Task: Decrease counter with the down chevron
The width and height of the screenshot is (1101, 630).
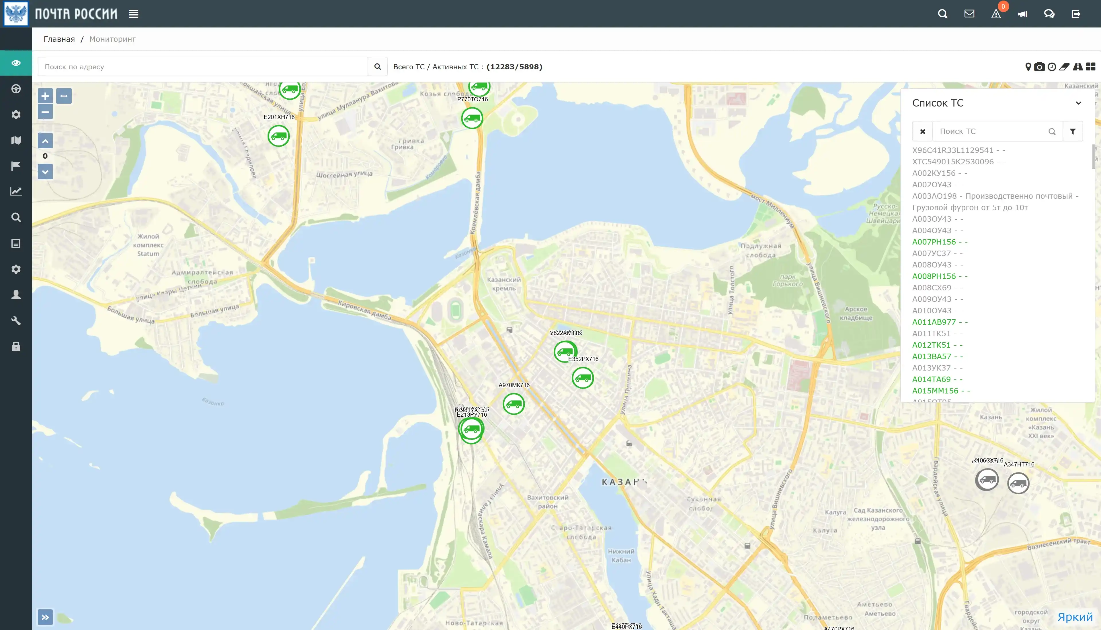Action: (45, 172)
